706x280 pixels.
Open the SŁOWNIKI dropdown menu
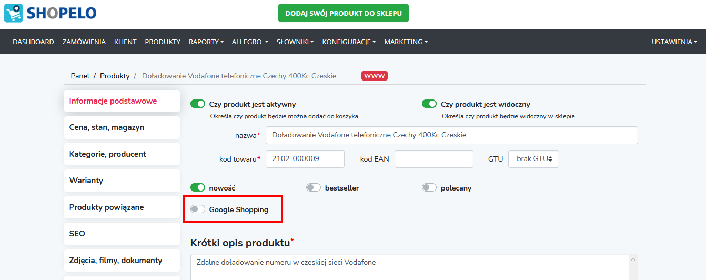[295, 42]
